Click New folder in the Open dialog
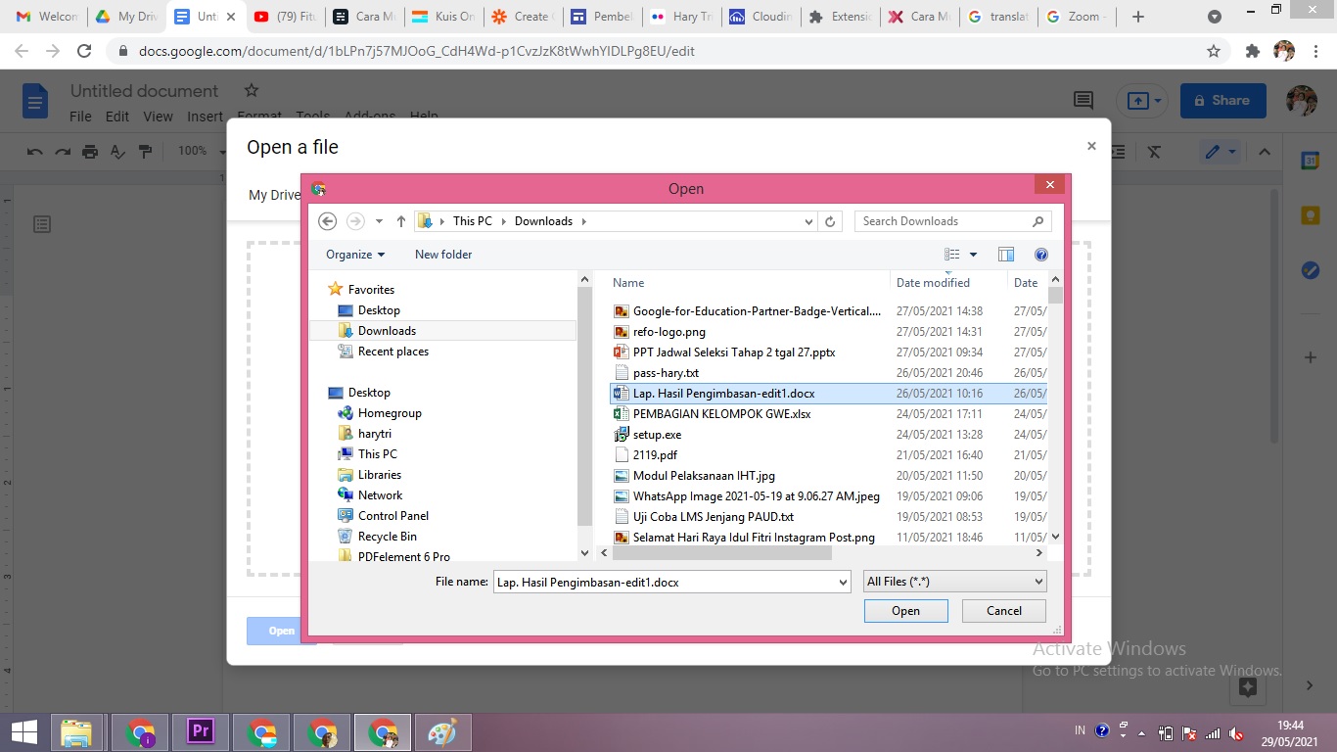This screenshot has width=1337, height=752. [442, 254]
